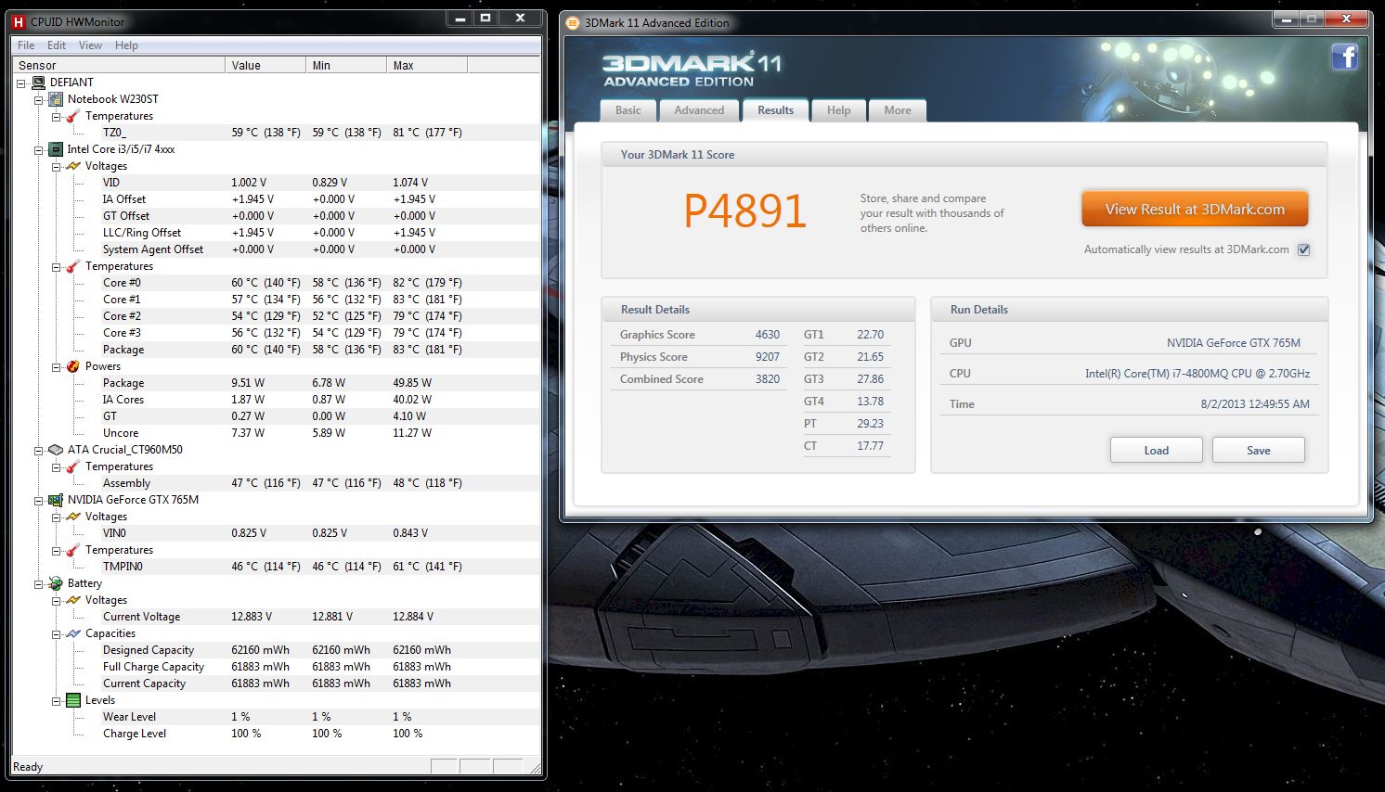Click the Capacities graph icon under Battery

tap(73, 633)
